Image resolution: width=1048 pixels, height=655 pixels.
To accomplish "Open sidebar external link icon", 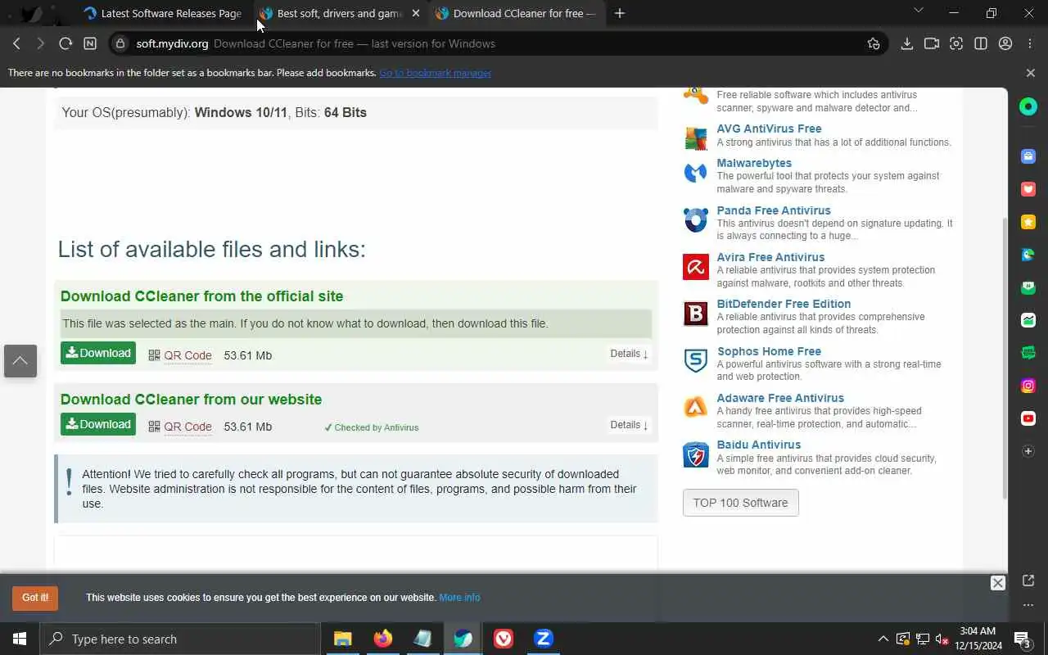I will pos(1028,580).
